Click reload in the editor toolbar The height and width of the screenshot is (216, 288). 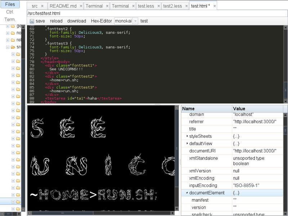(x=56, y=21)
